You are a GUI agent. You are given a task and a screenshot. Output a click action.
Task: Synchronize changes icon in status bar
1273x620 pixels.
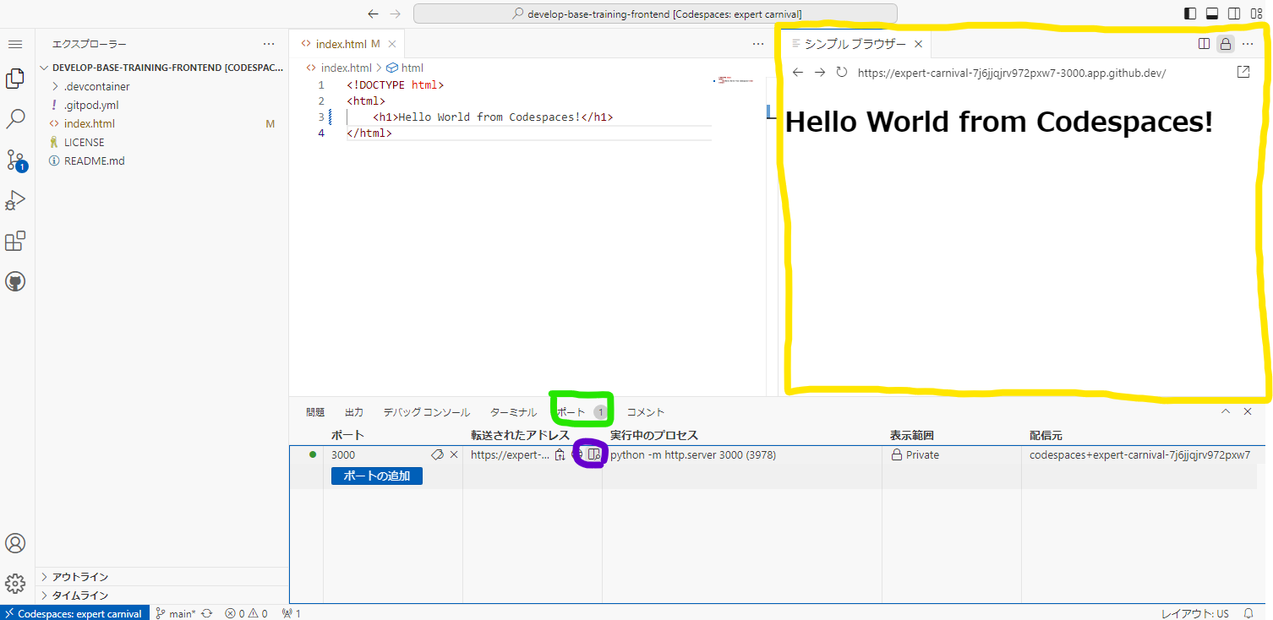206,613
